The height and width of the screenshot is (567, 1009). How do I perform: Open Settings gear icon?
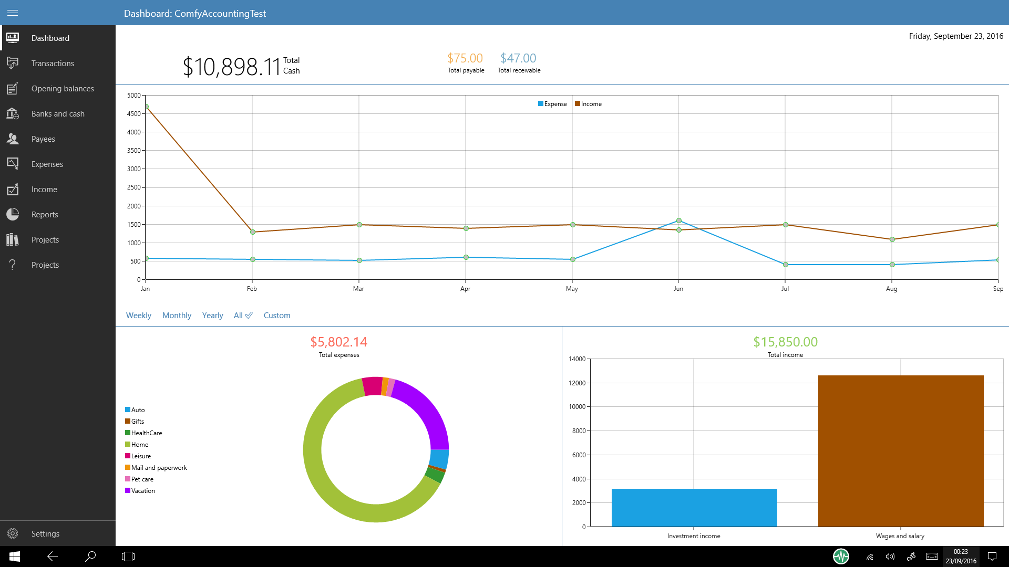pyautogui.click(x=13, y=533)
